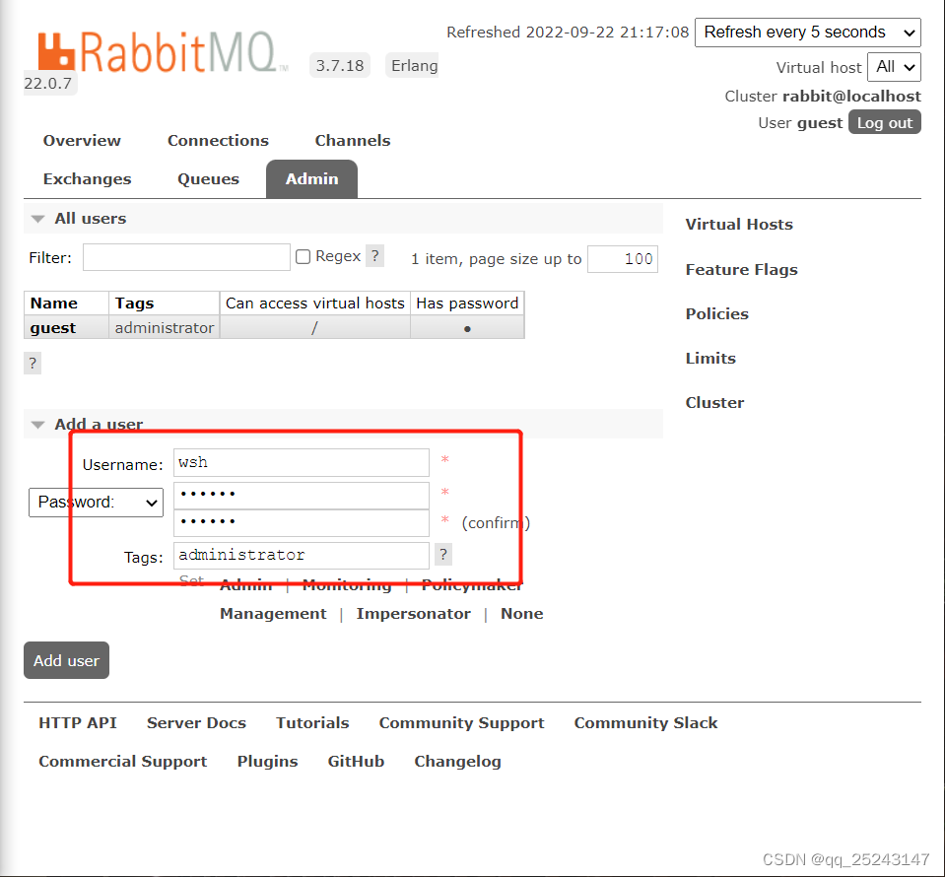Click the Add user button
The height and width of the screenshot is (877, 945).
[x=66, y=660]
